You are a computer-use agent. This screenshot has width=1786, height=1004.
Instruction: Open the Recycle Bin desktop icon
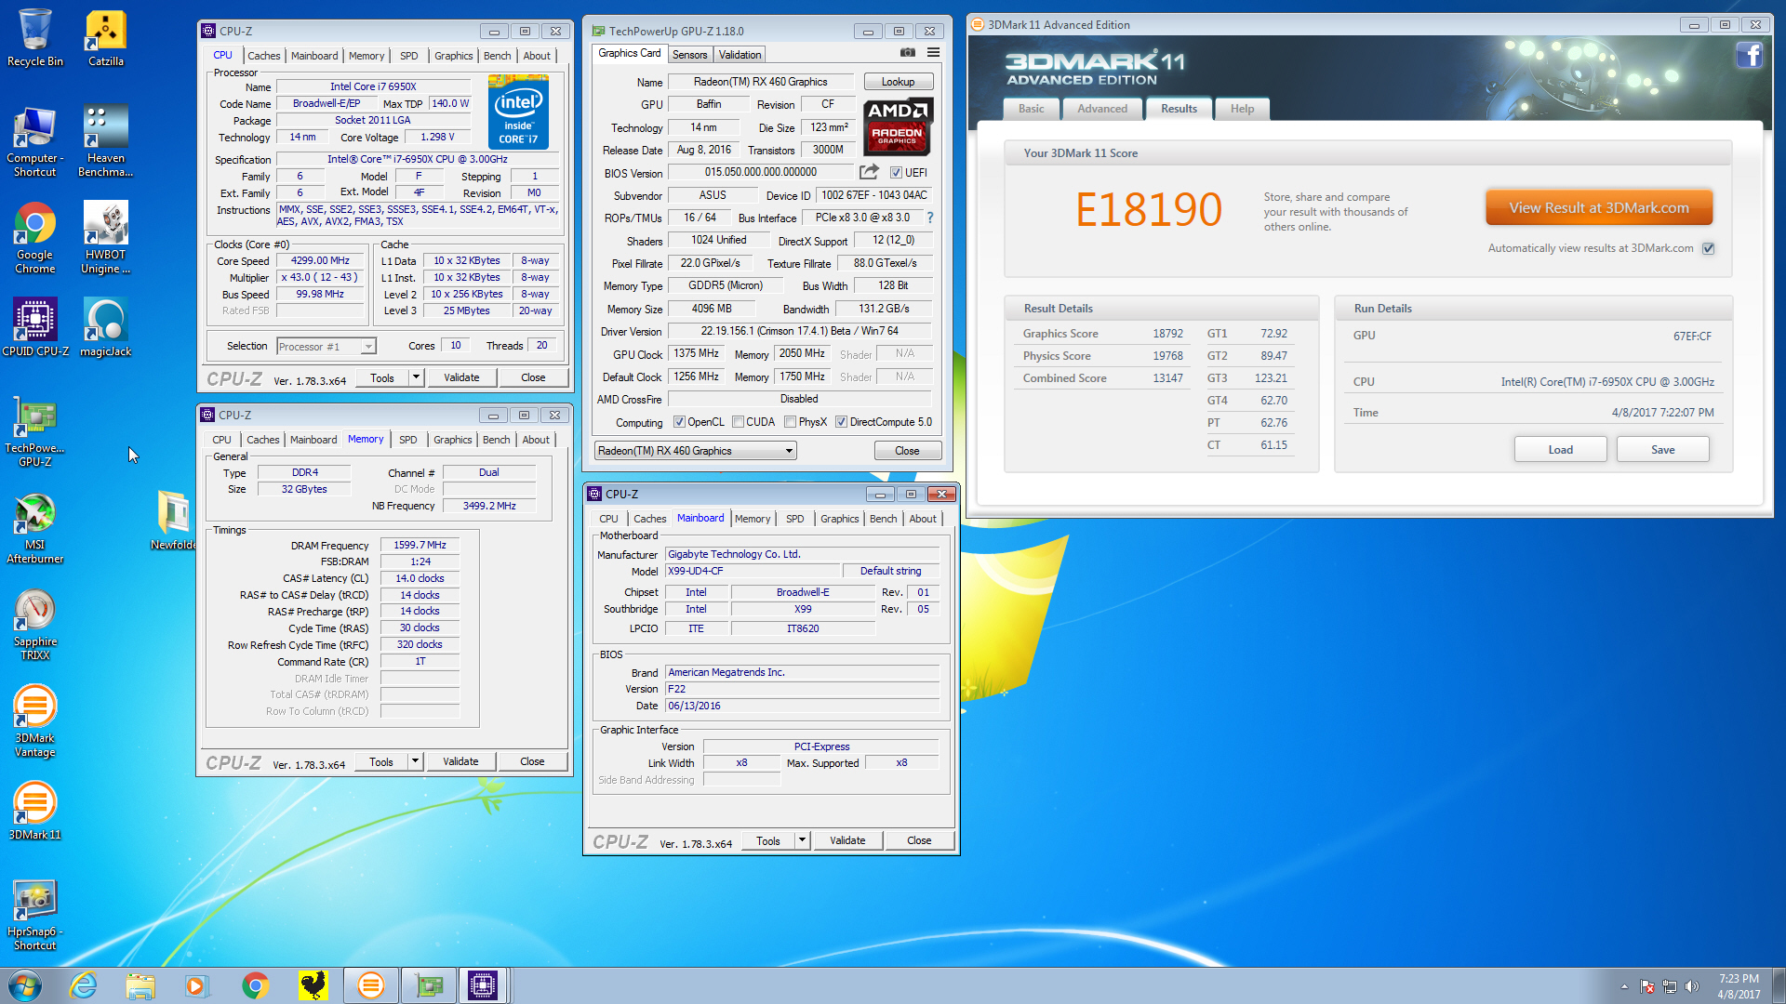pyautogui.click(x=35, y=37)
